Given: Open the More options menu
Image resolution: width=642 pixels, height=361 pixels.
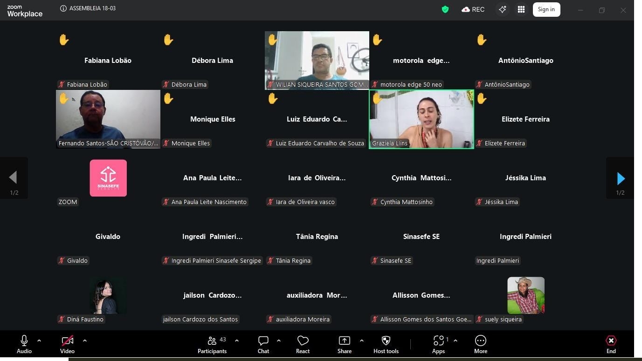Looking at the screenshot, I should coord(480,345).
